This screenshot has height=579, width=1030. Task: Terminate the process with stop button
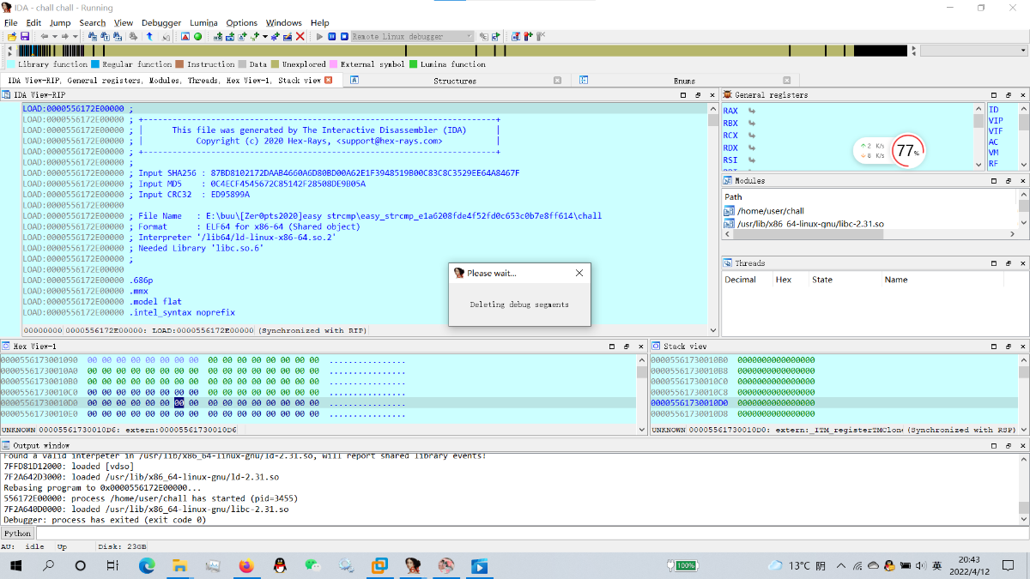coord(343,36)
